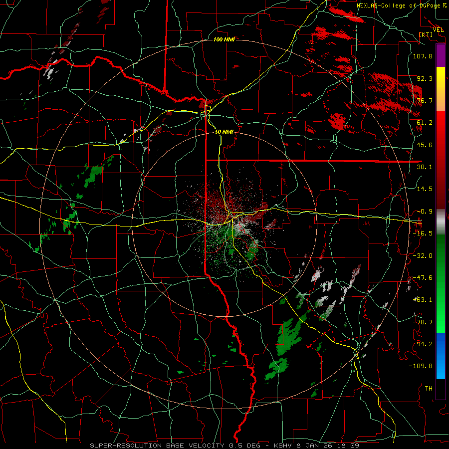Click the 45.6 scale value

425,145
